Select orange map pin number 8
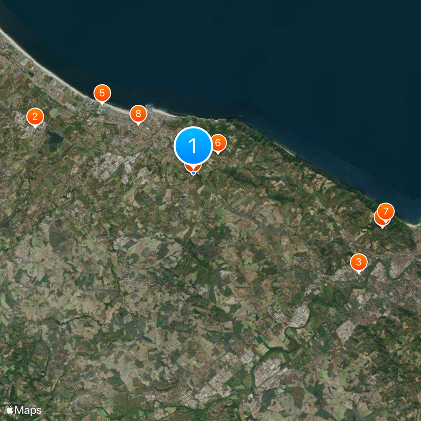 pos(138,114)
